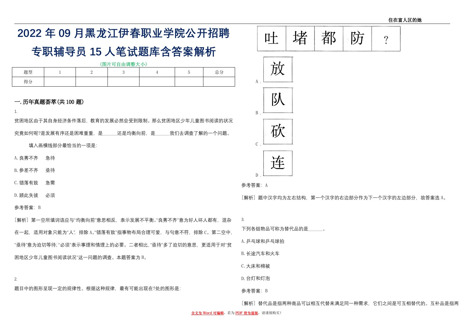The width and height of the screenshot is (474, 335).
Task: Click the '吐' character box in the sequence
Action: 271,39
